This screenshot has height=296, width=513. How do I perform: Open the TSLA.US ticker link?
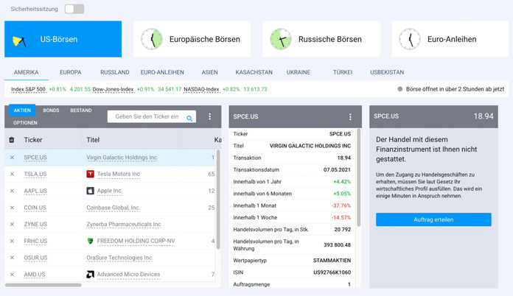[35, 174]
